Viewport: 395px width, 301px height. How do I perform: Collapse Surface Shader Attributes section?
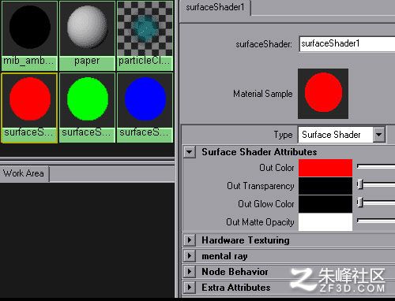[190, 152]
